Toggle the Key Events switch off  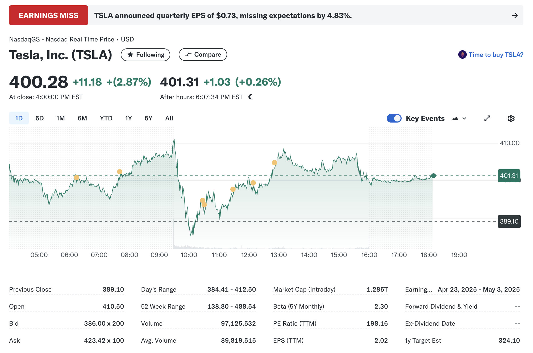pyautogui.click(x=394, y=119)
